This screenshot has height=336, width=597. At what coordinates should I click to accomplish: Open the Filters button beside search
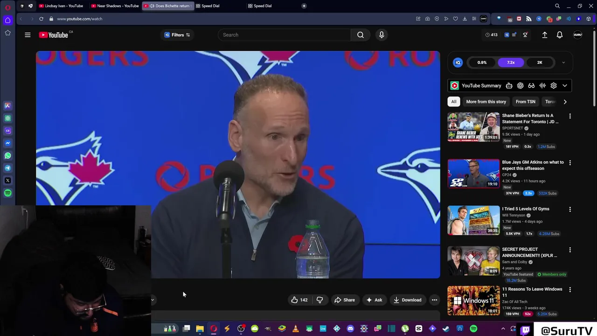pos(177,35)
